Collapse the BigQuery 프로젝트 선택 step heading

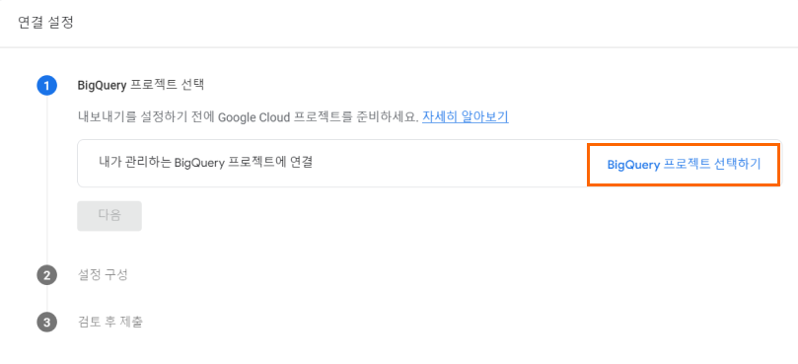[x=140, y=85]
